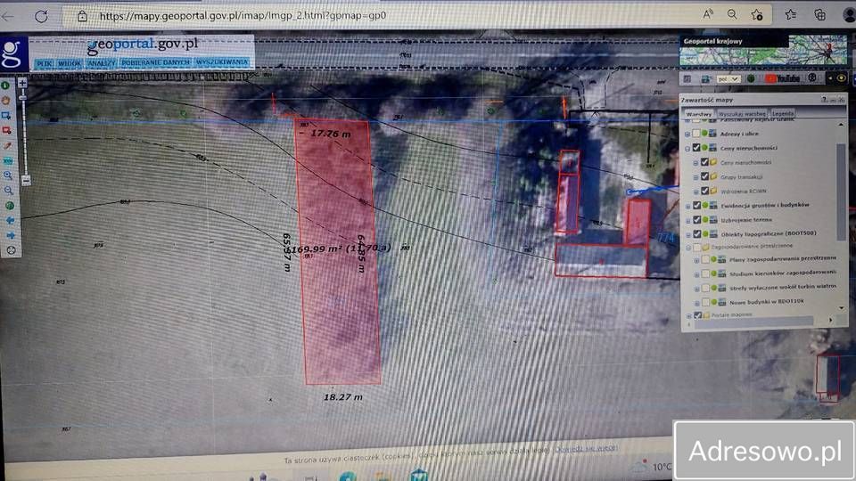856x481 pixels.
Task: Click the zoom level slider handle
Action: [x=22, y=97]
